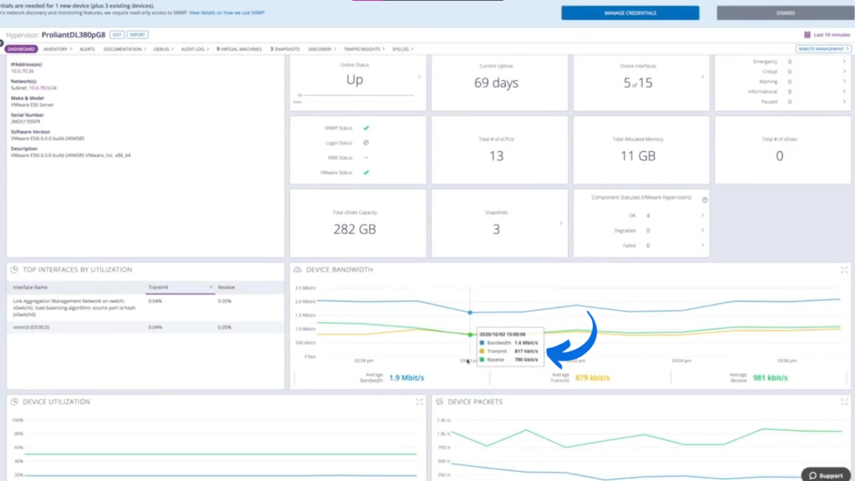
Task: Click the calendar icon beside Last 10 minutes
Action: (807, 35)
